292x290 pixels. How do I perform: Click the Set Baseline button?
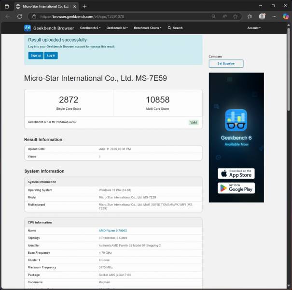coord(226,64)
